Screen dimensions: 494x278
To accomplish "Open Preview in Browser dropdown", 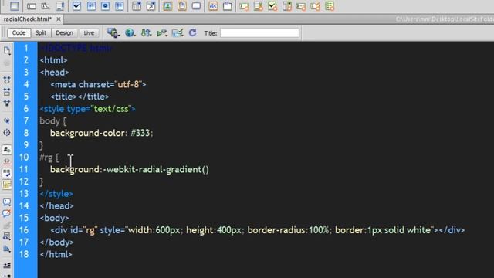I will pyautogui.click(x=130, y=32).
